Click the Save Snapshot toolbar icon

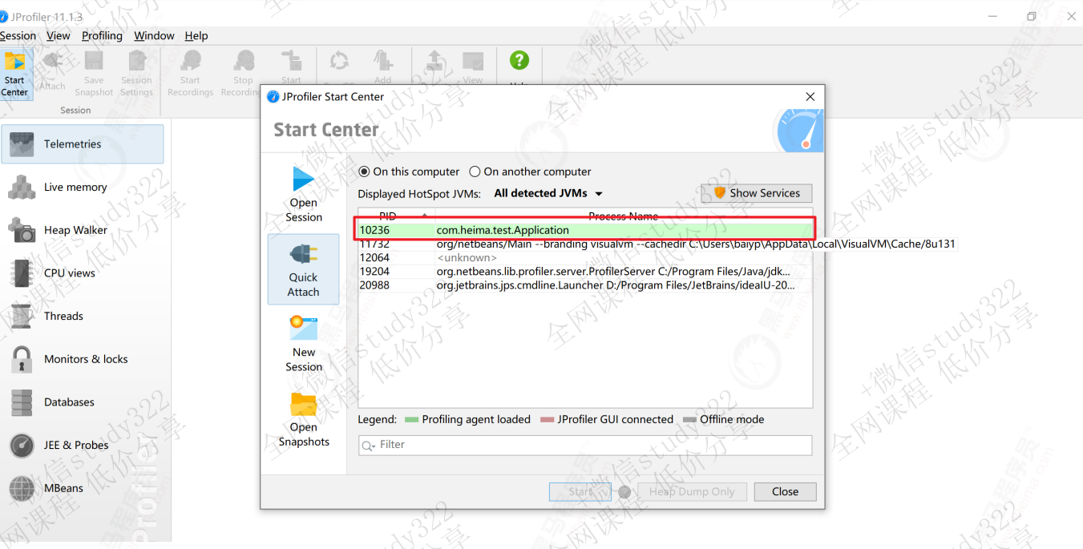click(x=94, y=74)
